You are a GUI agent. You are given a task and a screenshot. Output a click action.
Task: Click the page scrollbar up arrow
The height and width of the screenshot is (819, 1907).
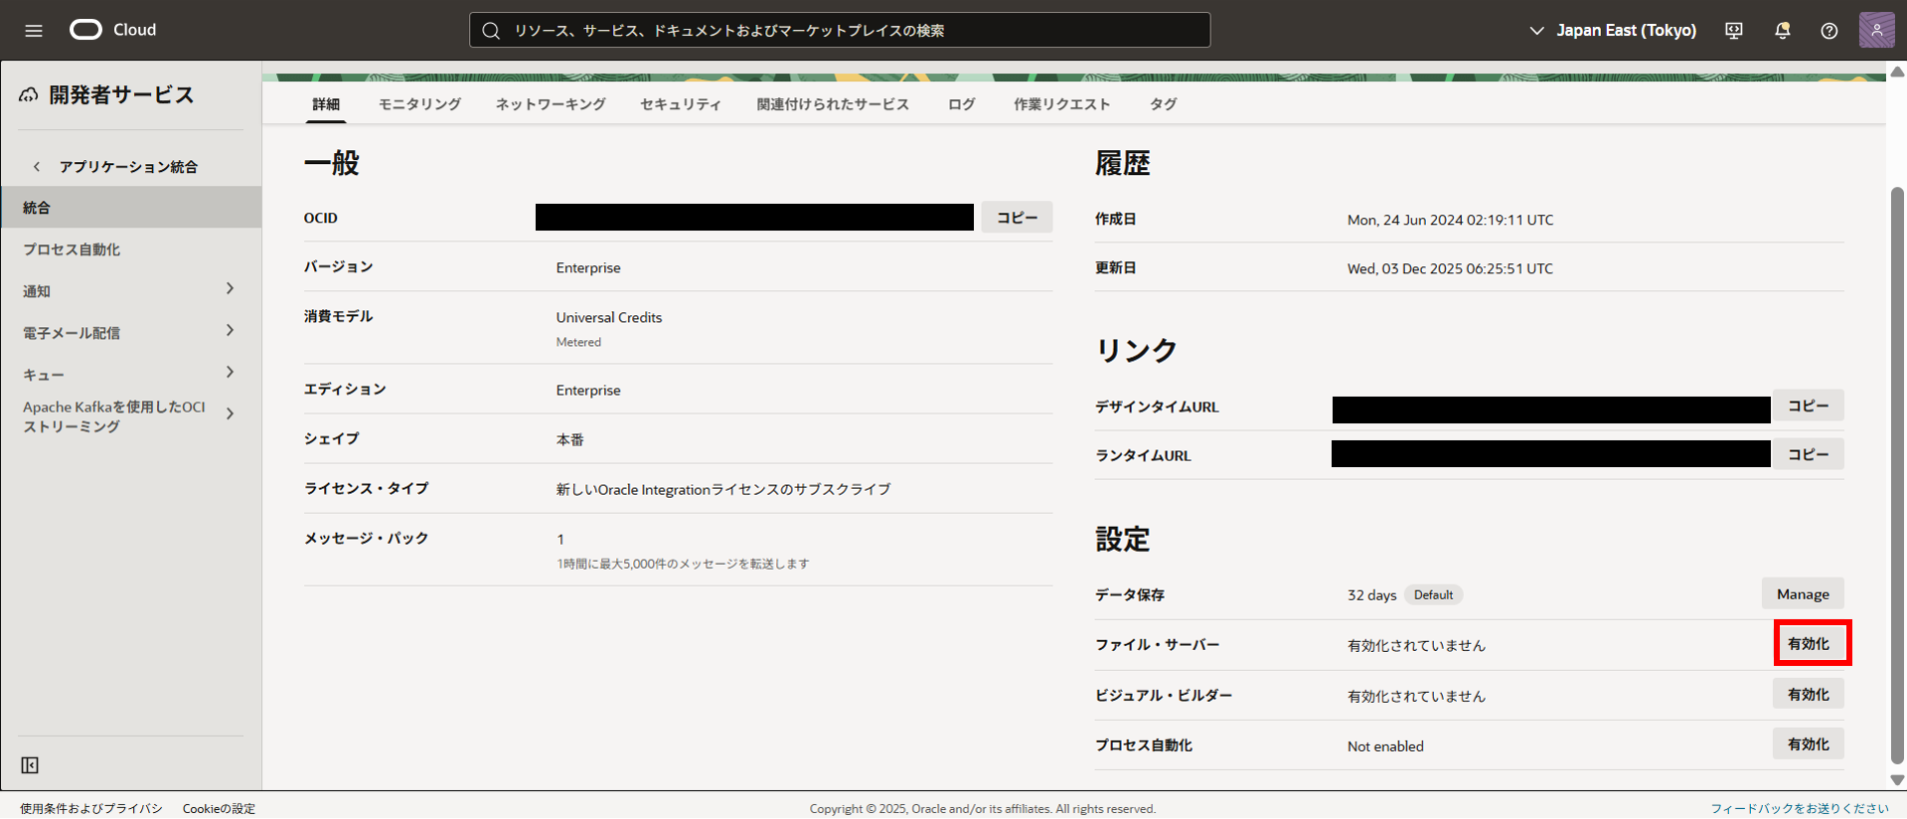pyautogui.click(x=1897, y=72)
